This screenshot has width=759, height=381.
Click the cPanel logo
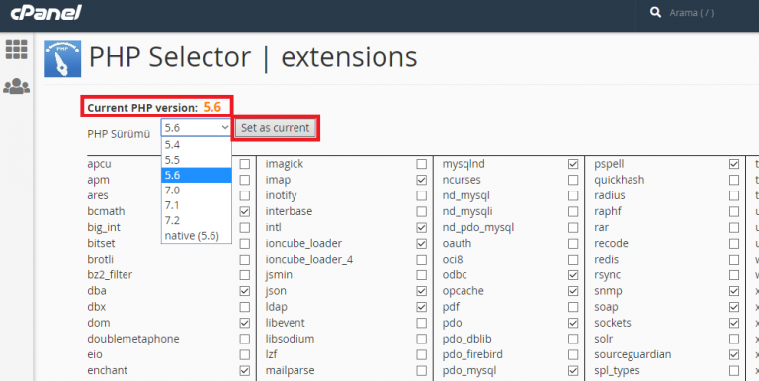pos(46,13)
